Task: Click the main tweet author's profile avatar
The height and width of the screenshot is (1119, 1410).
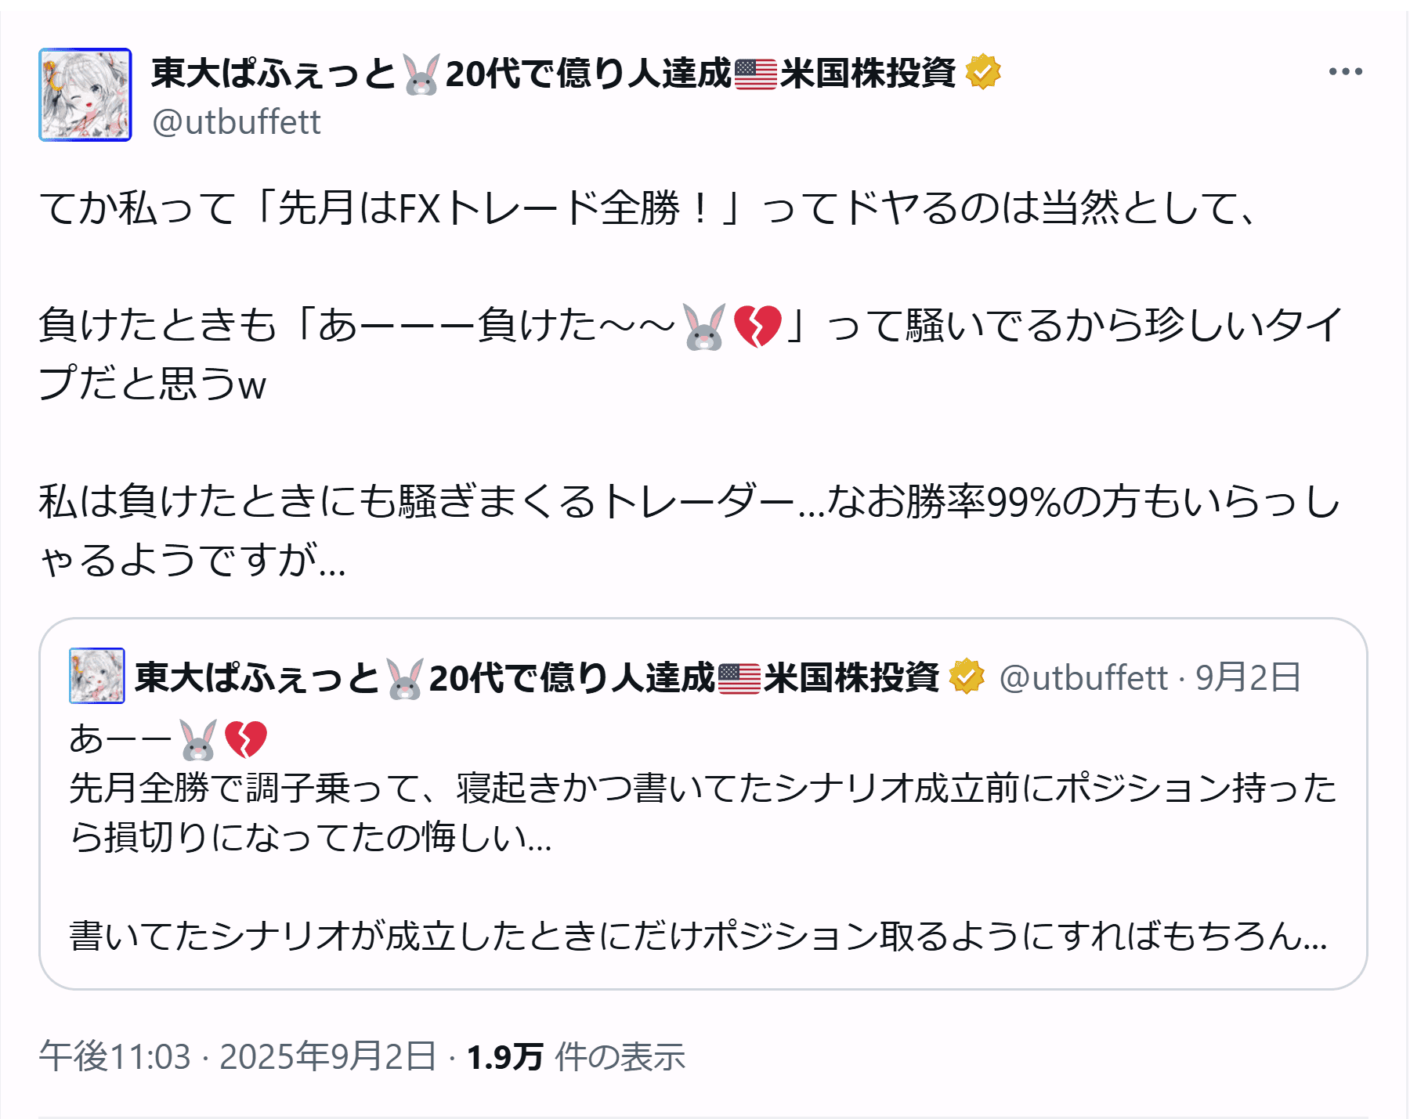Action: pyautogui.click(x=85, y=95)
